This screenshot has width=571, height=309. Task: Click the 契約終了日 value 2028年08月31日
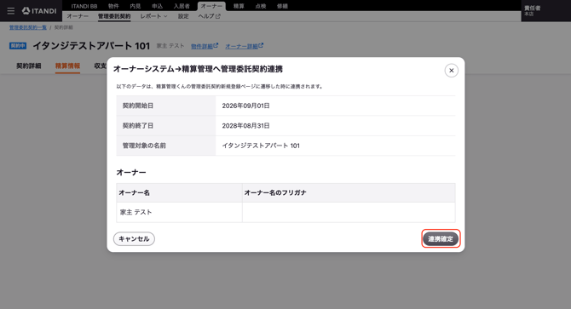(x=245, y=126)
